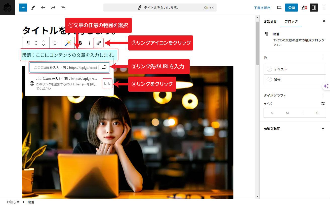Click the 公開 publish button
The height and width of the screenshot is (205, 330).
tap(291, 8)
